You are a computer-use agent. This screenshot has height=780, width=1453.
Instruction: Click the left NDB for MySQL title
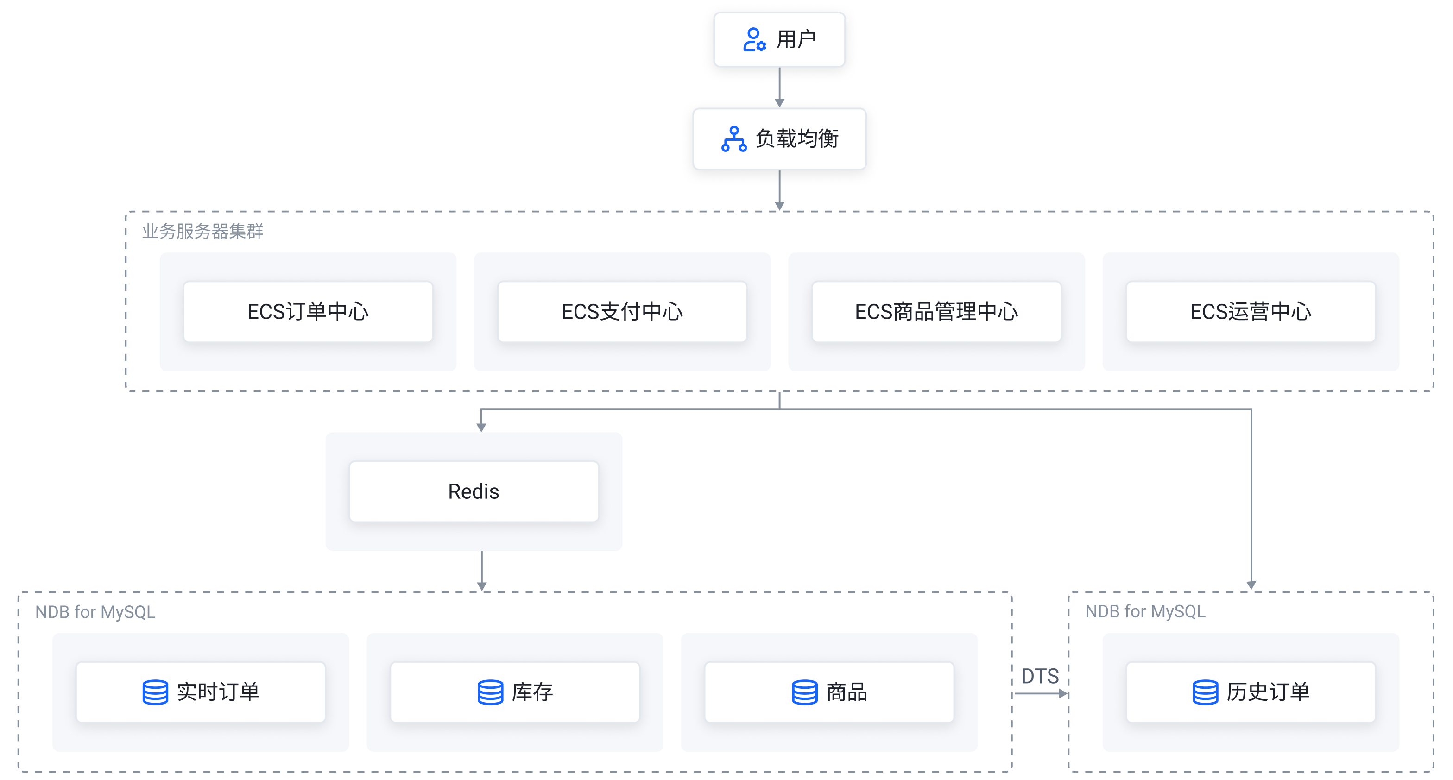pos(95,612)
